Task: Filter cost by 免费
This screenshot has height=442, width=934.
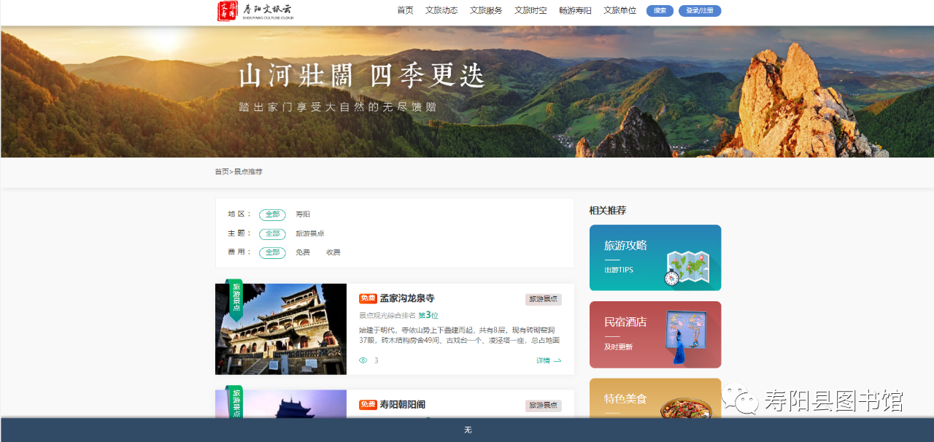Action: point(303,252)
